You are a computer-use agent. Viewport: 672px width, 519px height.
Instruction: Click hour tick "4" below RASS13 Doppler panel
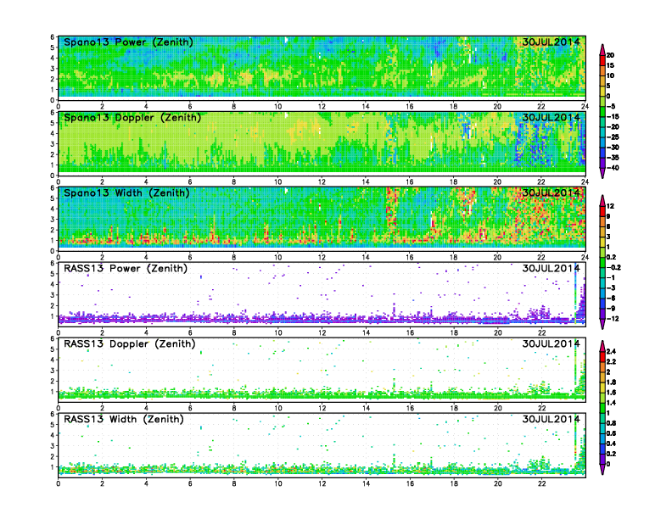tap(146, 408)
